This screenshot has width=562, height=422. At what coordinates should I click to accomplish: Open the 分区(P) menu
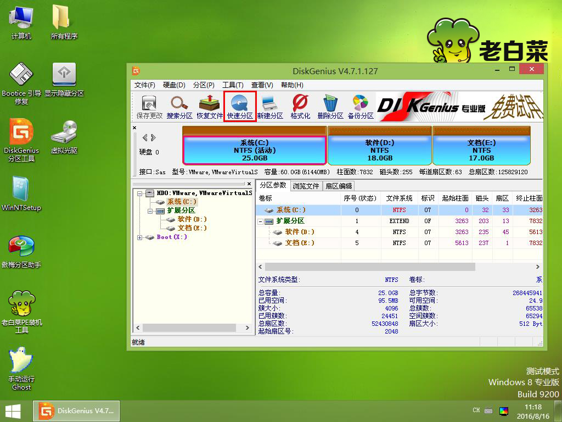coord(204,85)
